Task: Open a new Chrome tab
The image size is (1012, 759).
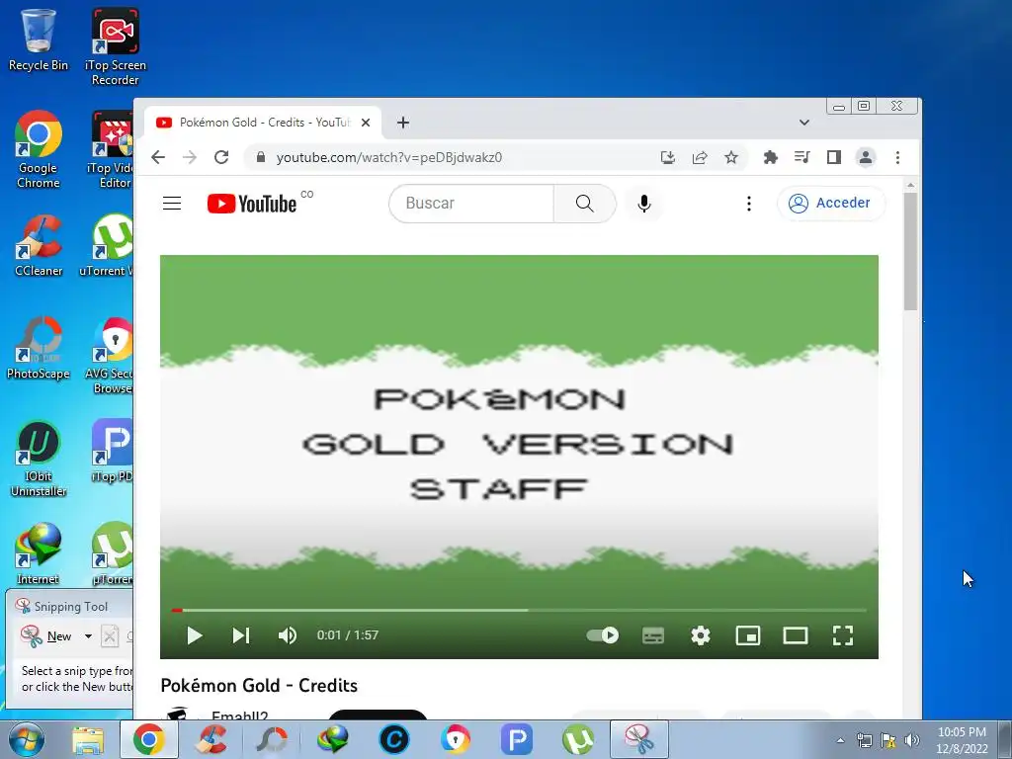Action: click(403, 123)
